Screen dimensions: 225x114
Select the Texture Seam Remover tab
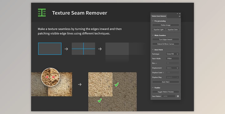(159, 16)
